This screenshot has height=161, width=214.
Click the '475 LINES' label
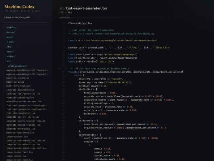(65, 13)
